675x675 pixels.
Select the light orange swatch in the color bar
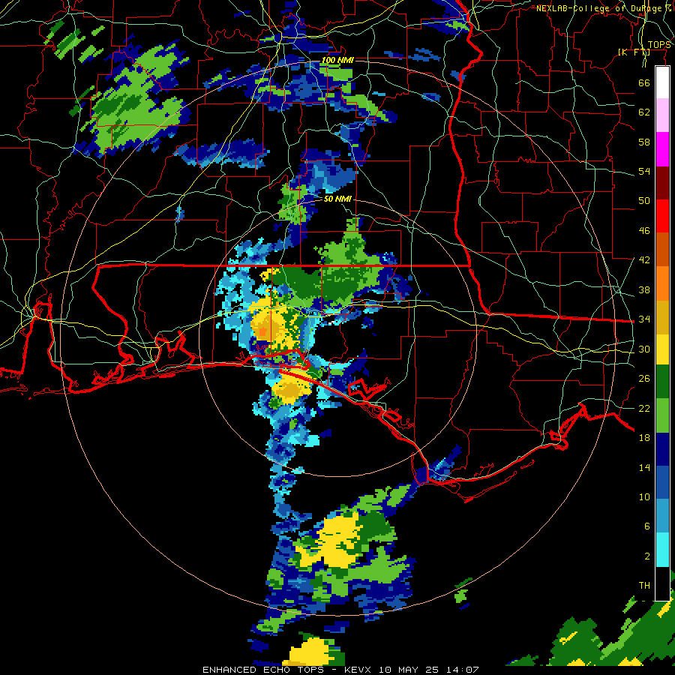pos(662,283)
